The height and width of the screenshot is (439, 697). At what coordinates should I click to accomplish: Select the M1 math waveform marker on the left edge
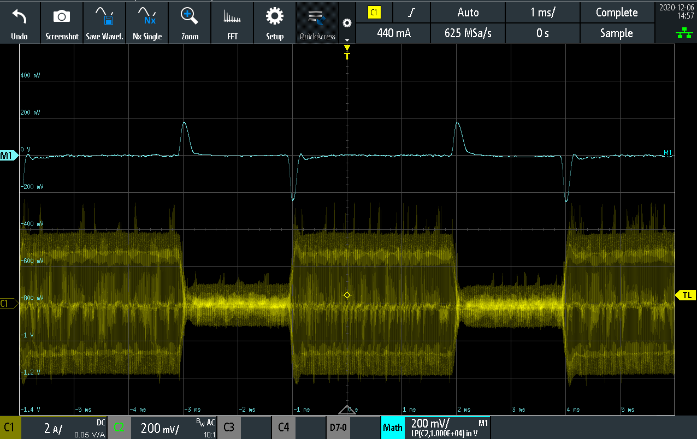click(x=8, y=156)
